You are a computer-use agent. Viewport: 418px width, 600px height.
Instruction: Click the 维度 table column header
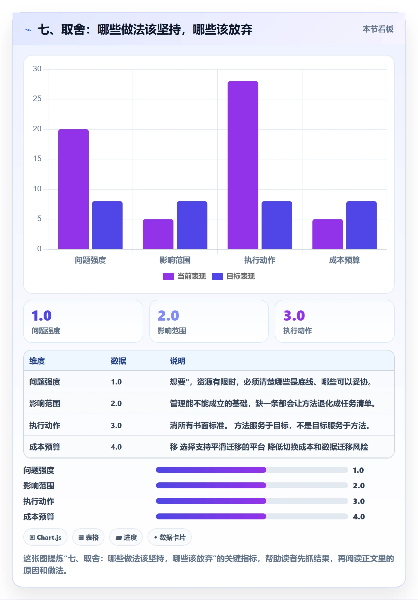click(37, 361)
